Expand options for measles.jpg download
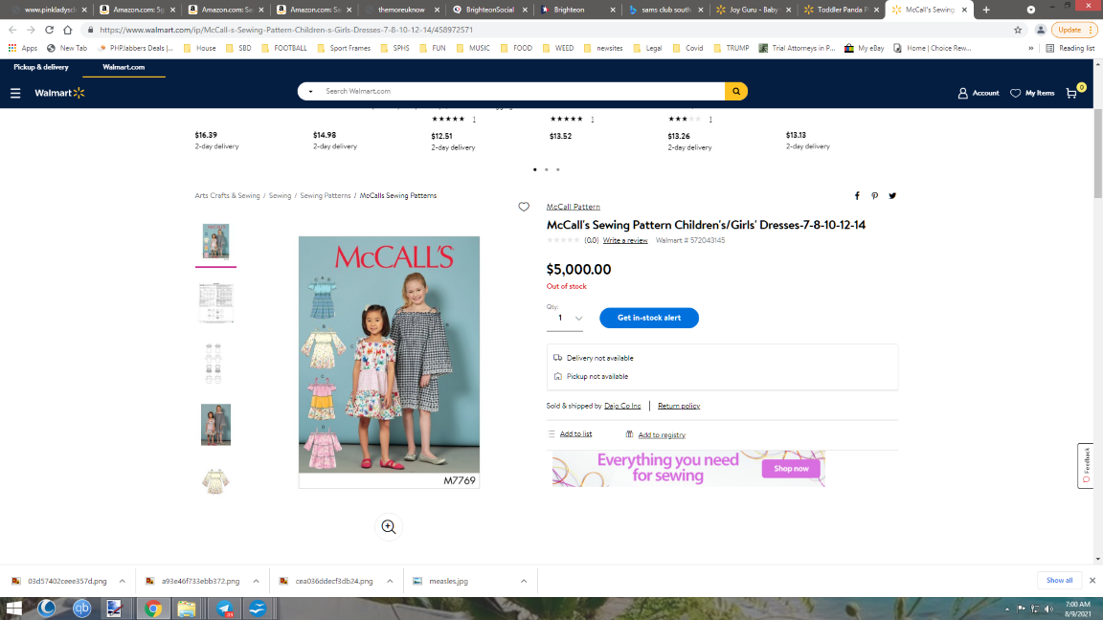Screen dimensions: 1103x620 coord(523,581)
